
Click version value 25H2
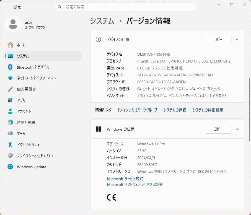[x=142, y=151]
